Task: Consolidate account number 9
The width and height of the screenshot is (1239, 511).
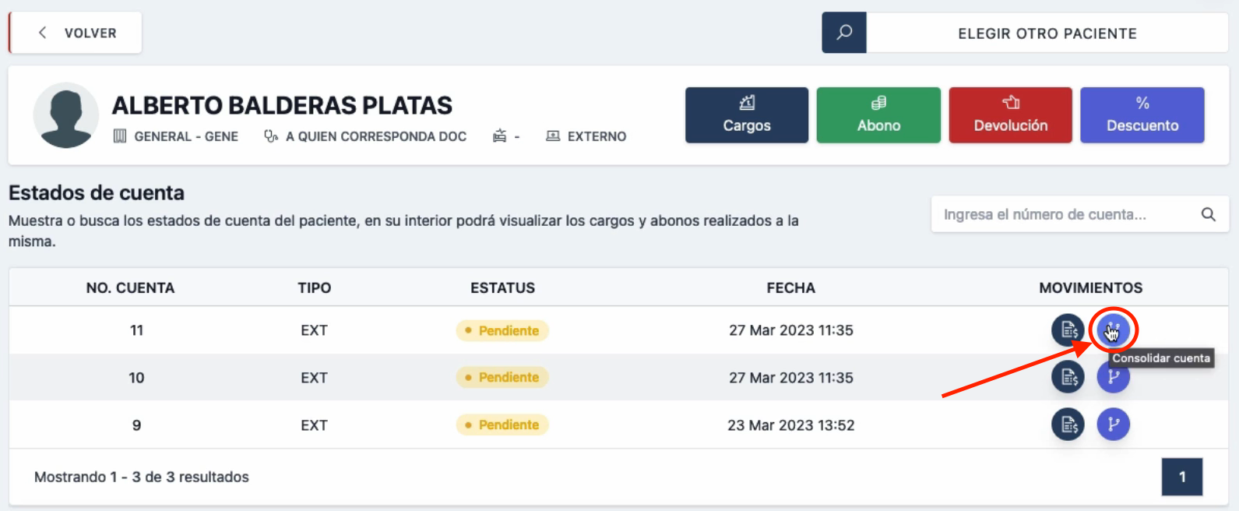Action: pyautogui.click(x=1113, y=425)
